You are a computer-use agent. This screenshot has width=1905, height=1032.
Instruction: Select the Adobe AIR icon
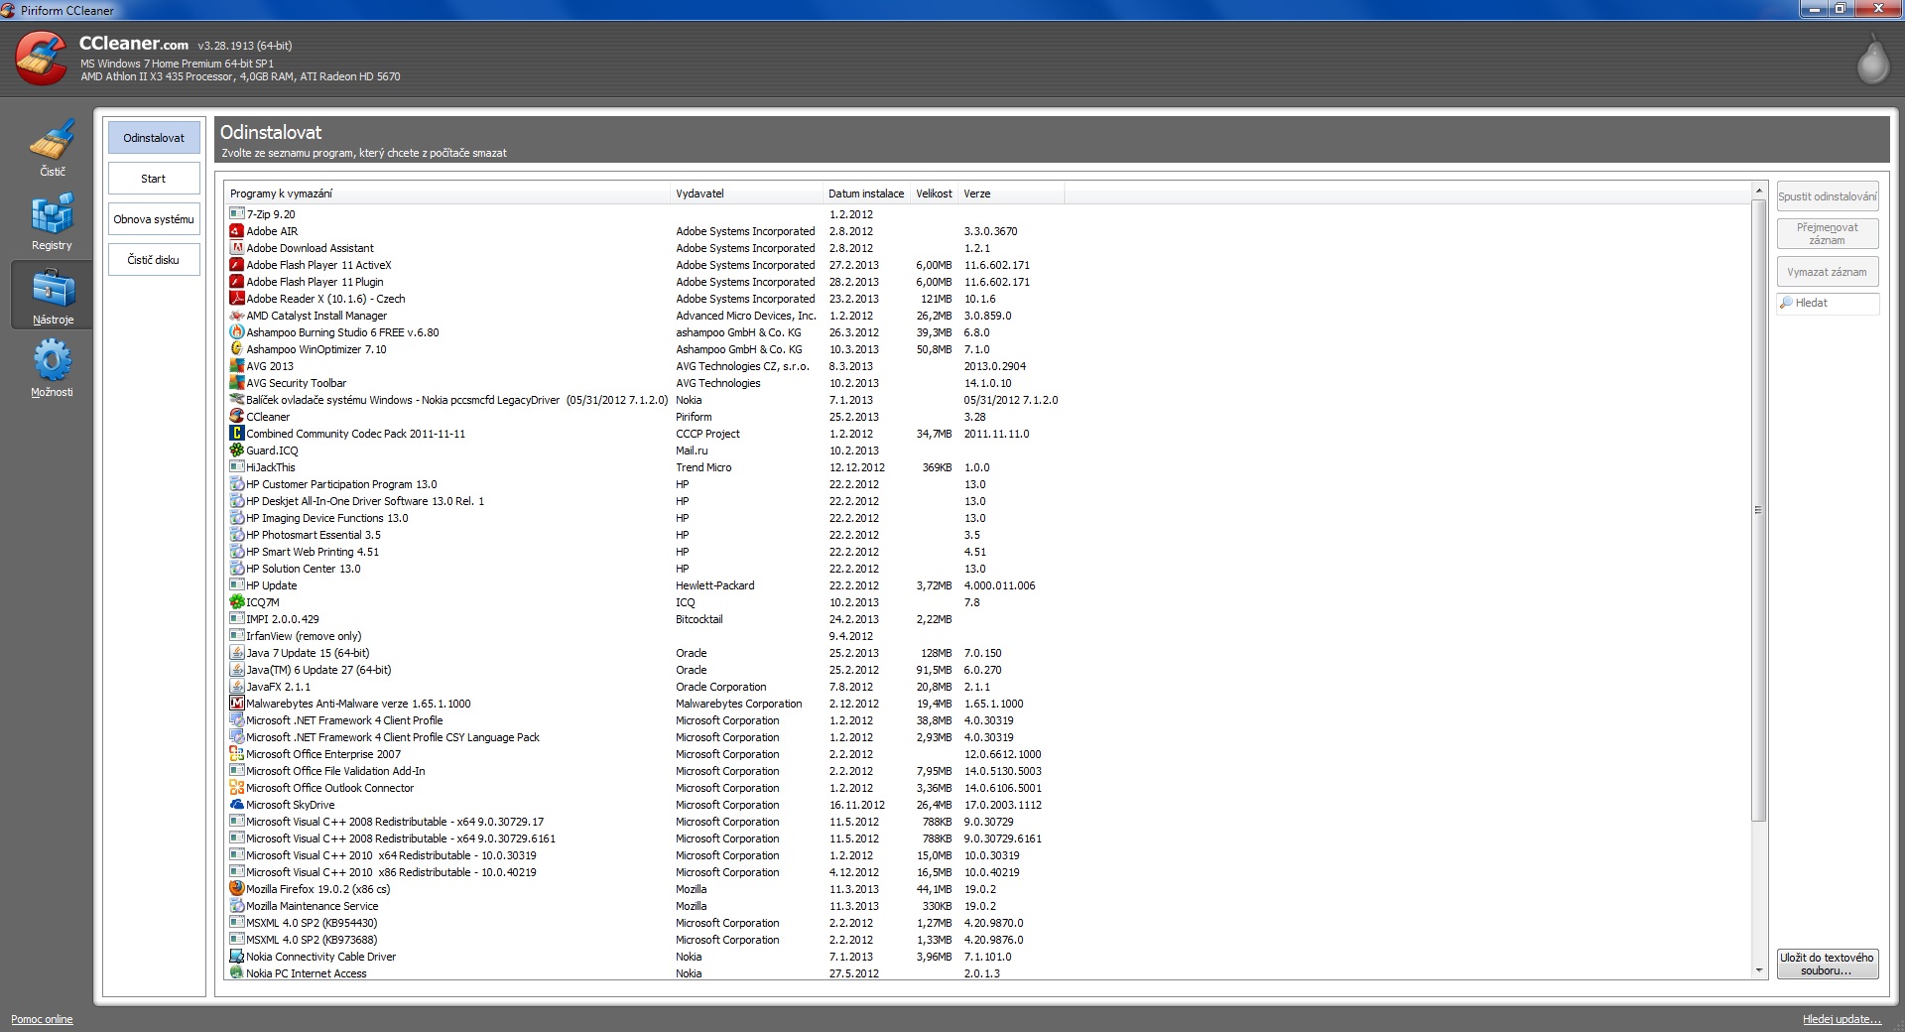tap(237, 231)
